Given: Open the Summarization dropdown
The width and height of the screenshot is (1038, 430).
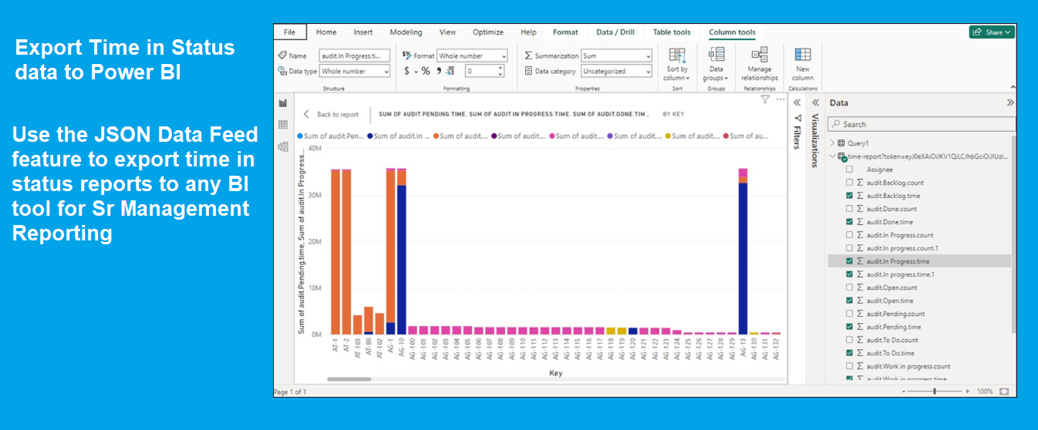Looking at the screenshot, I should [616, 56].
